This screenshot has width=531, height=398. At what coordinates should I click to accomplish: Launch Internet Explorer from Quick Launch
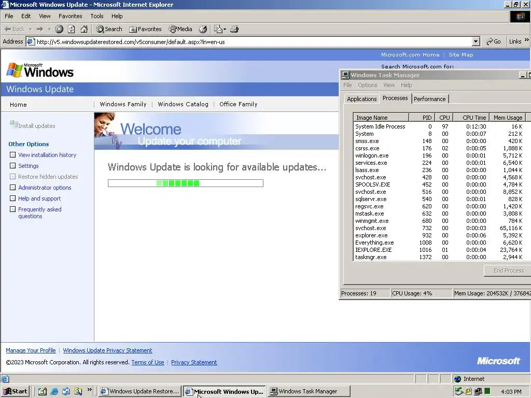pyautogui.click(x=54, y=391)
